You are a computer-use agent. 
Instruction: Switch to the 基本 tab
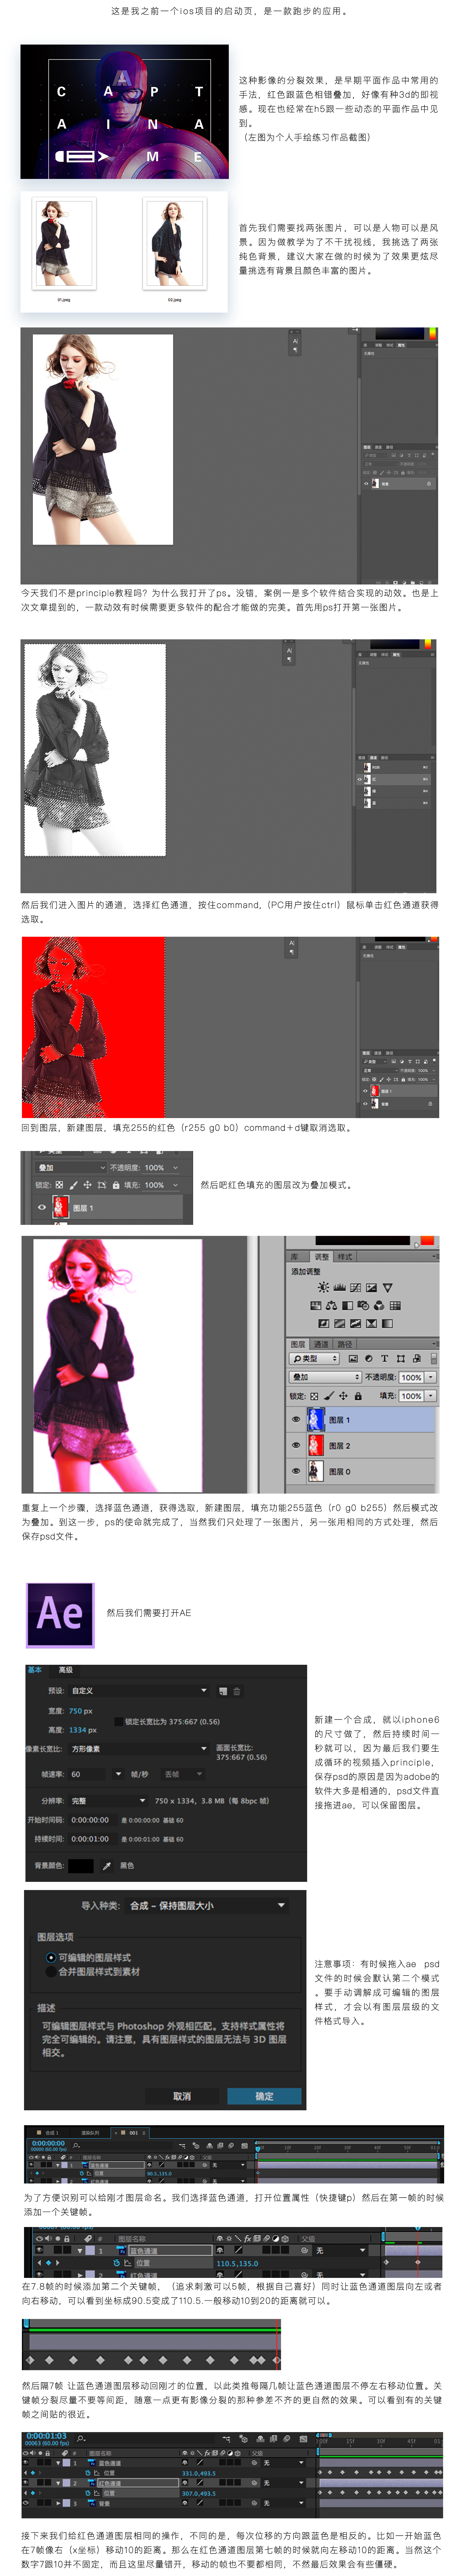click(x=35, y=1670)
